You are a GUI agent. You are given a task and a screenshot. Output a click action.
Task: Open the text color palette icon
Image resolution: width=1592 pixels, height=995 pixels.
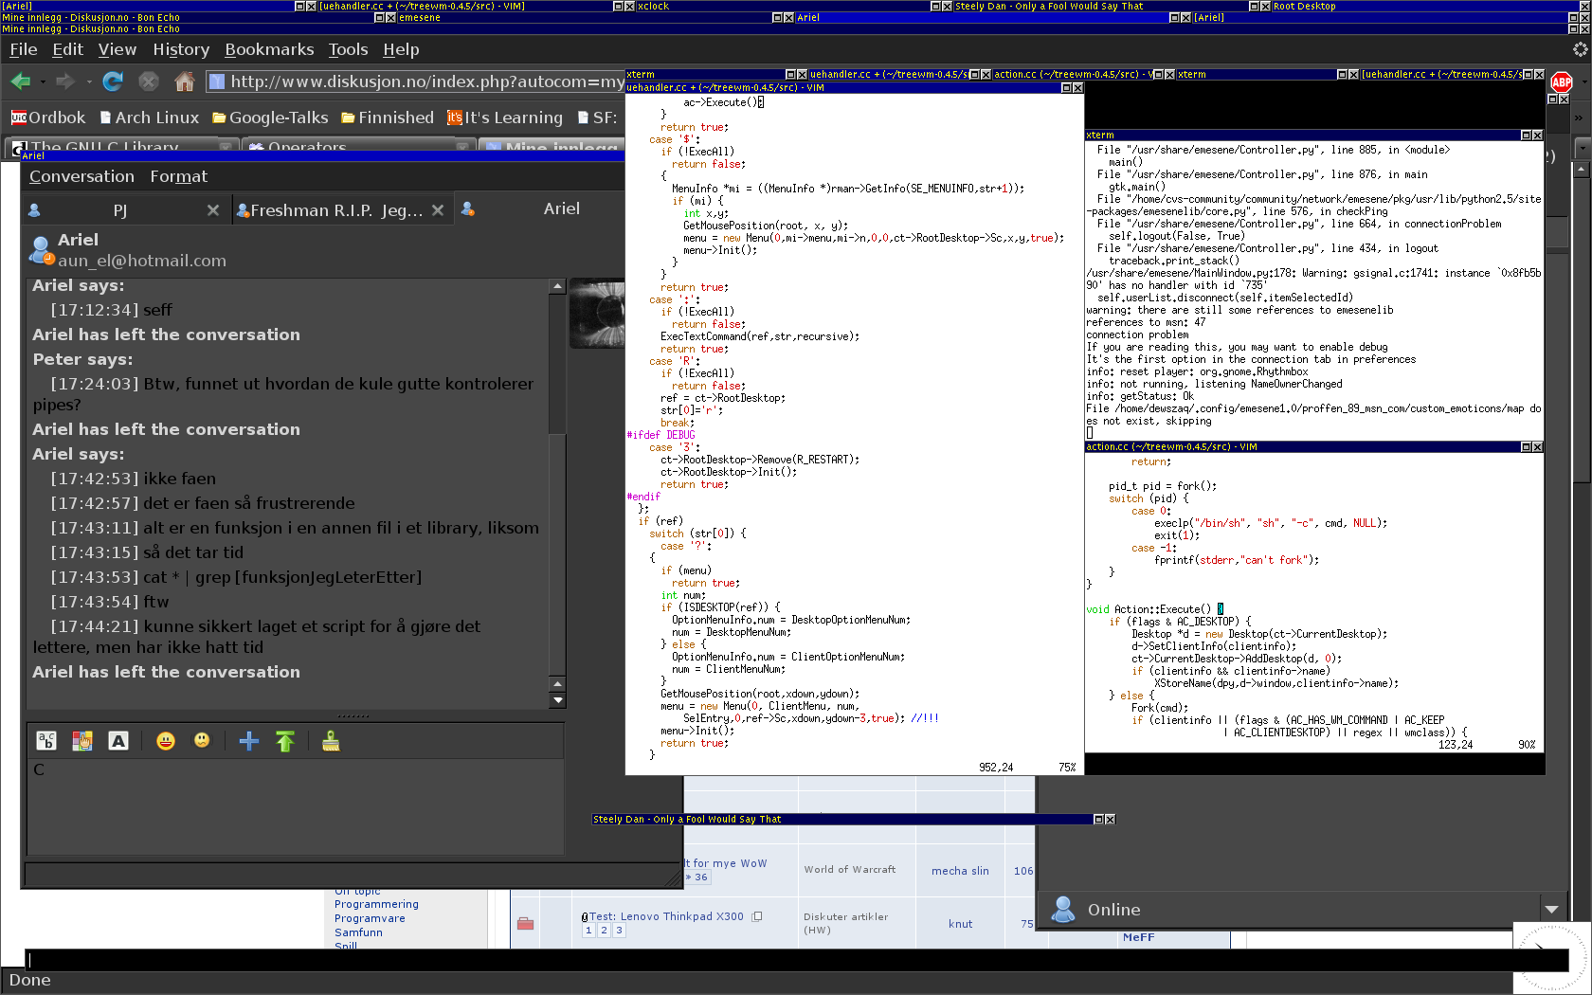82,741
